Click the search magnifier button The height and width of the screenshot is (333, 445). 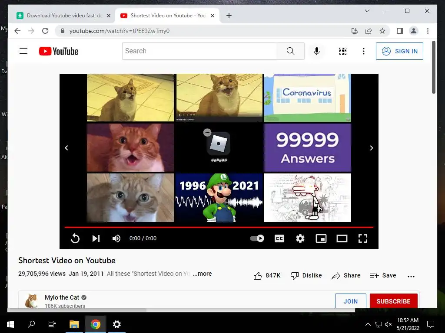pos(290,51)
